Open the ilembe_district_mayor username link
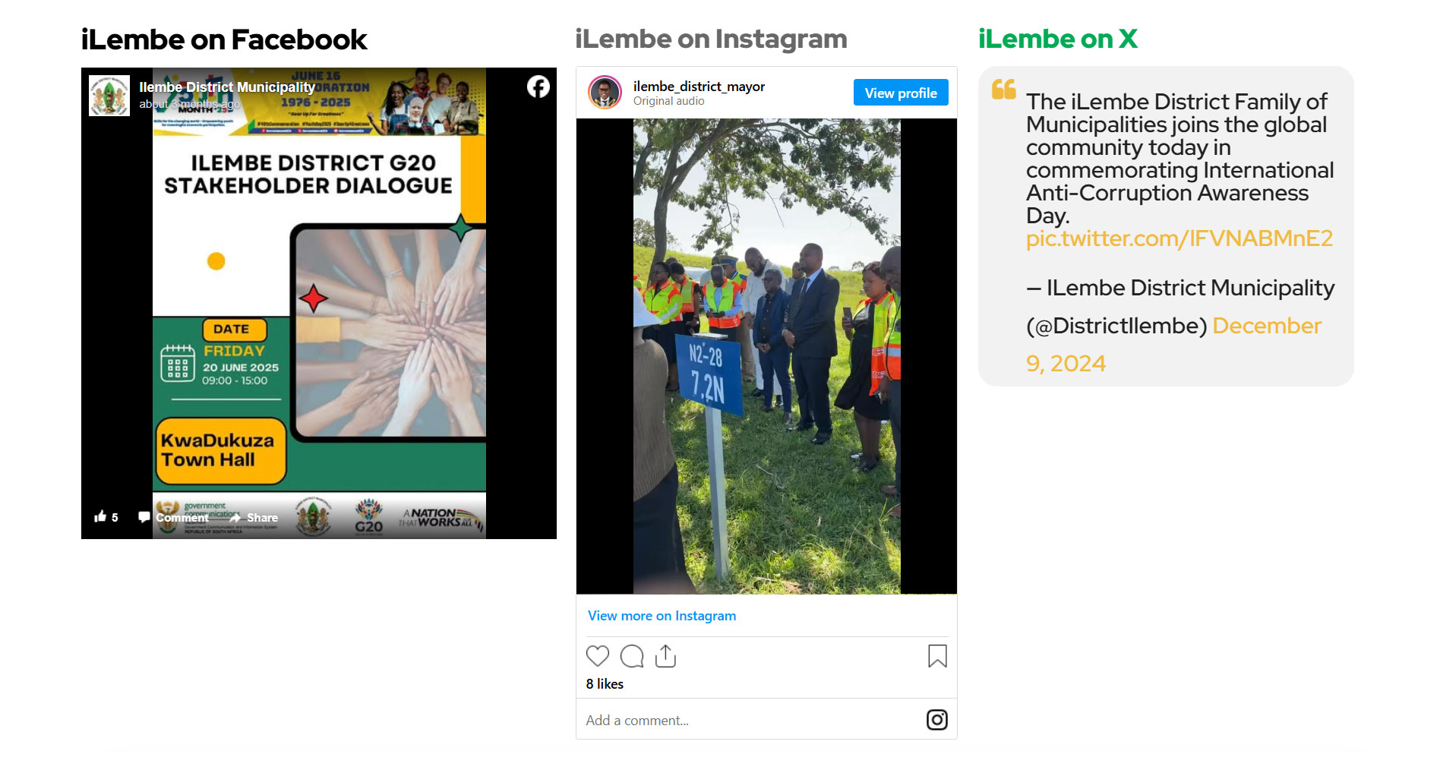This screenshot has height=776, width=1440. tap(699, 87)
